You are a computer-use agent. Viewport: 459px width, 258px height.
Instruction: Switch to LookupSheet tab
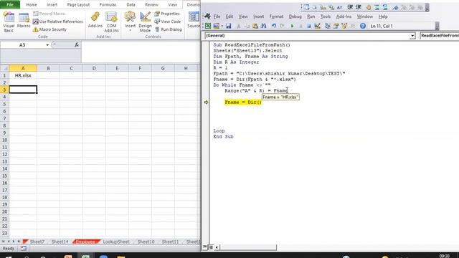pyautogui.click(x=116, y=242)
